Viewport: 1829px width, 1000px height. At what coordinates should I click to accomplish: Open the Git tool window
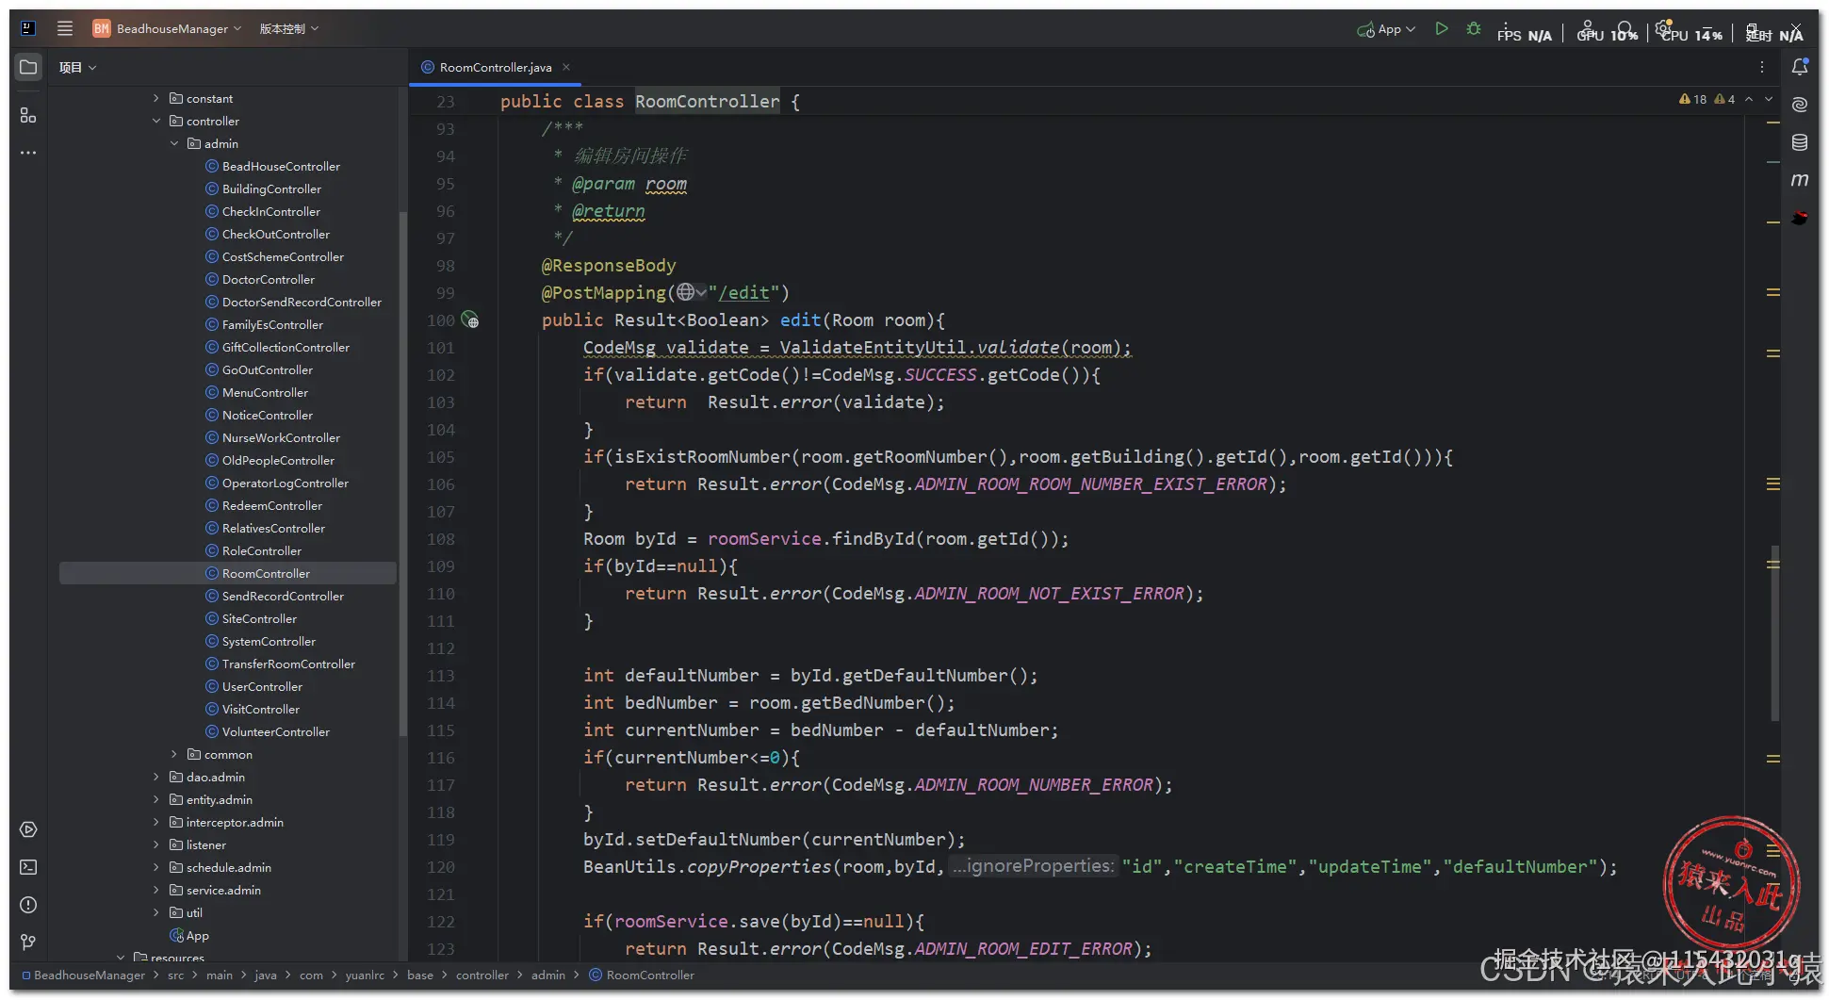[28, 943]
